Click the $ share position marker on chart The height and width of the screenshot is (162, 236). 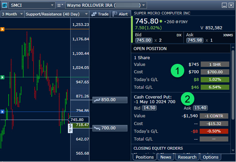tap(71, 126)
